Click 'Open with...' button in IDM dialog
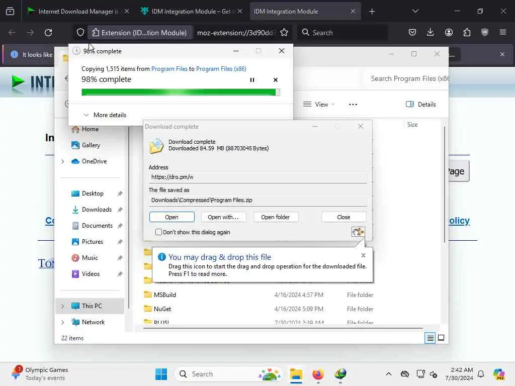This screenshot has width=515, height=386. tap(223, 217)
